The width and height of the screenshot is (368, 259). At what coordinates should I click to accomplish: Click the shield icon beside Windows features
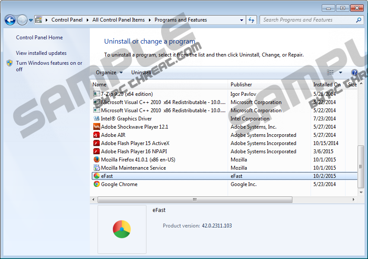[10, 63]
